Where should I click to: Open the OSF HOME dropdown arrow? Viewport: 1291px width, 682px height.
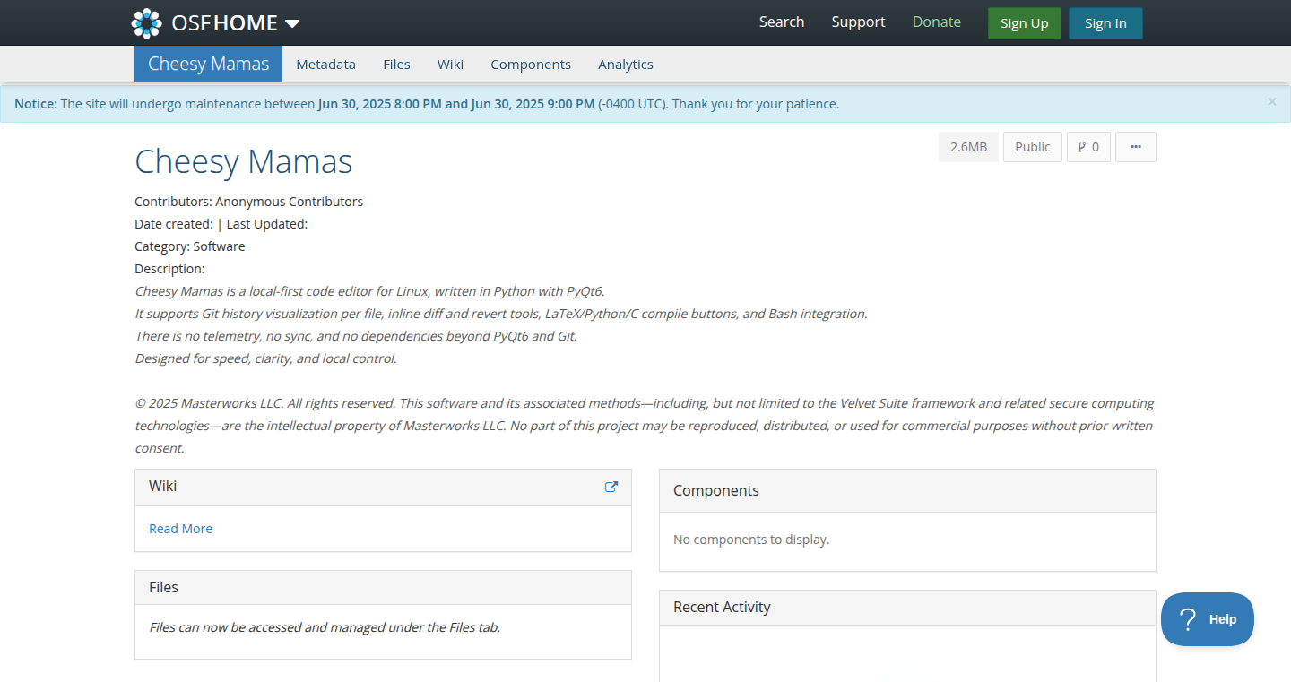(x=292, y=23)
